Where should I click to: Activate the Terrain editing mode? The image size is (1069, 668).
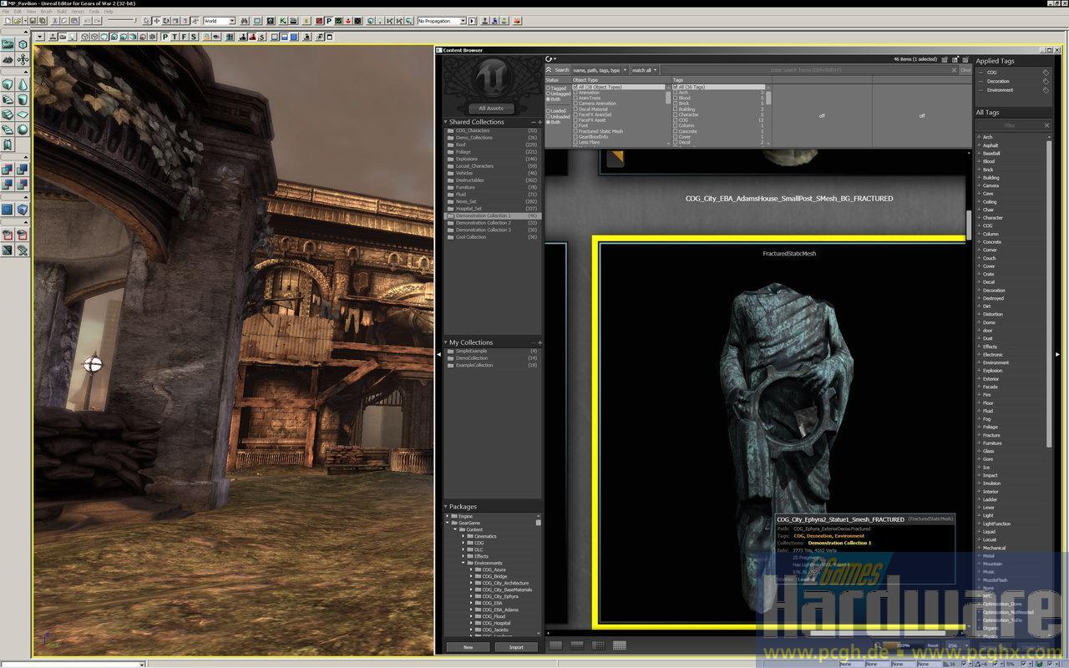8,59
